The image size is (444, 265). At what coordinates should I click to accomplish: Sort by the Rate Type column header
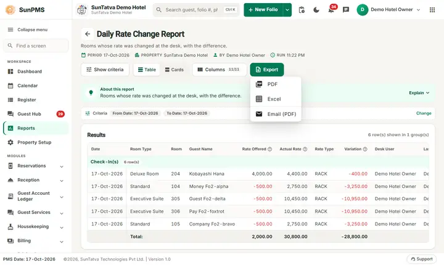pos(324,149)
